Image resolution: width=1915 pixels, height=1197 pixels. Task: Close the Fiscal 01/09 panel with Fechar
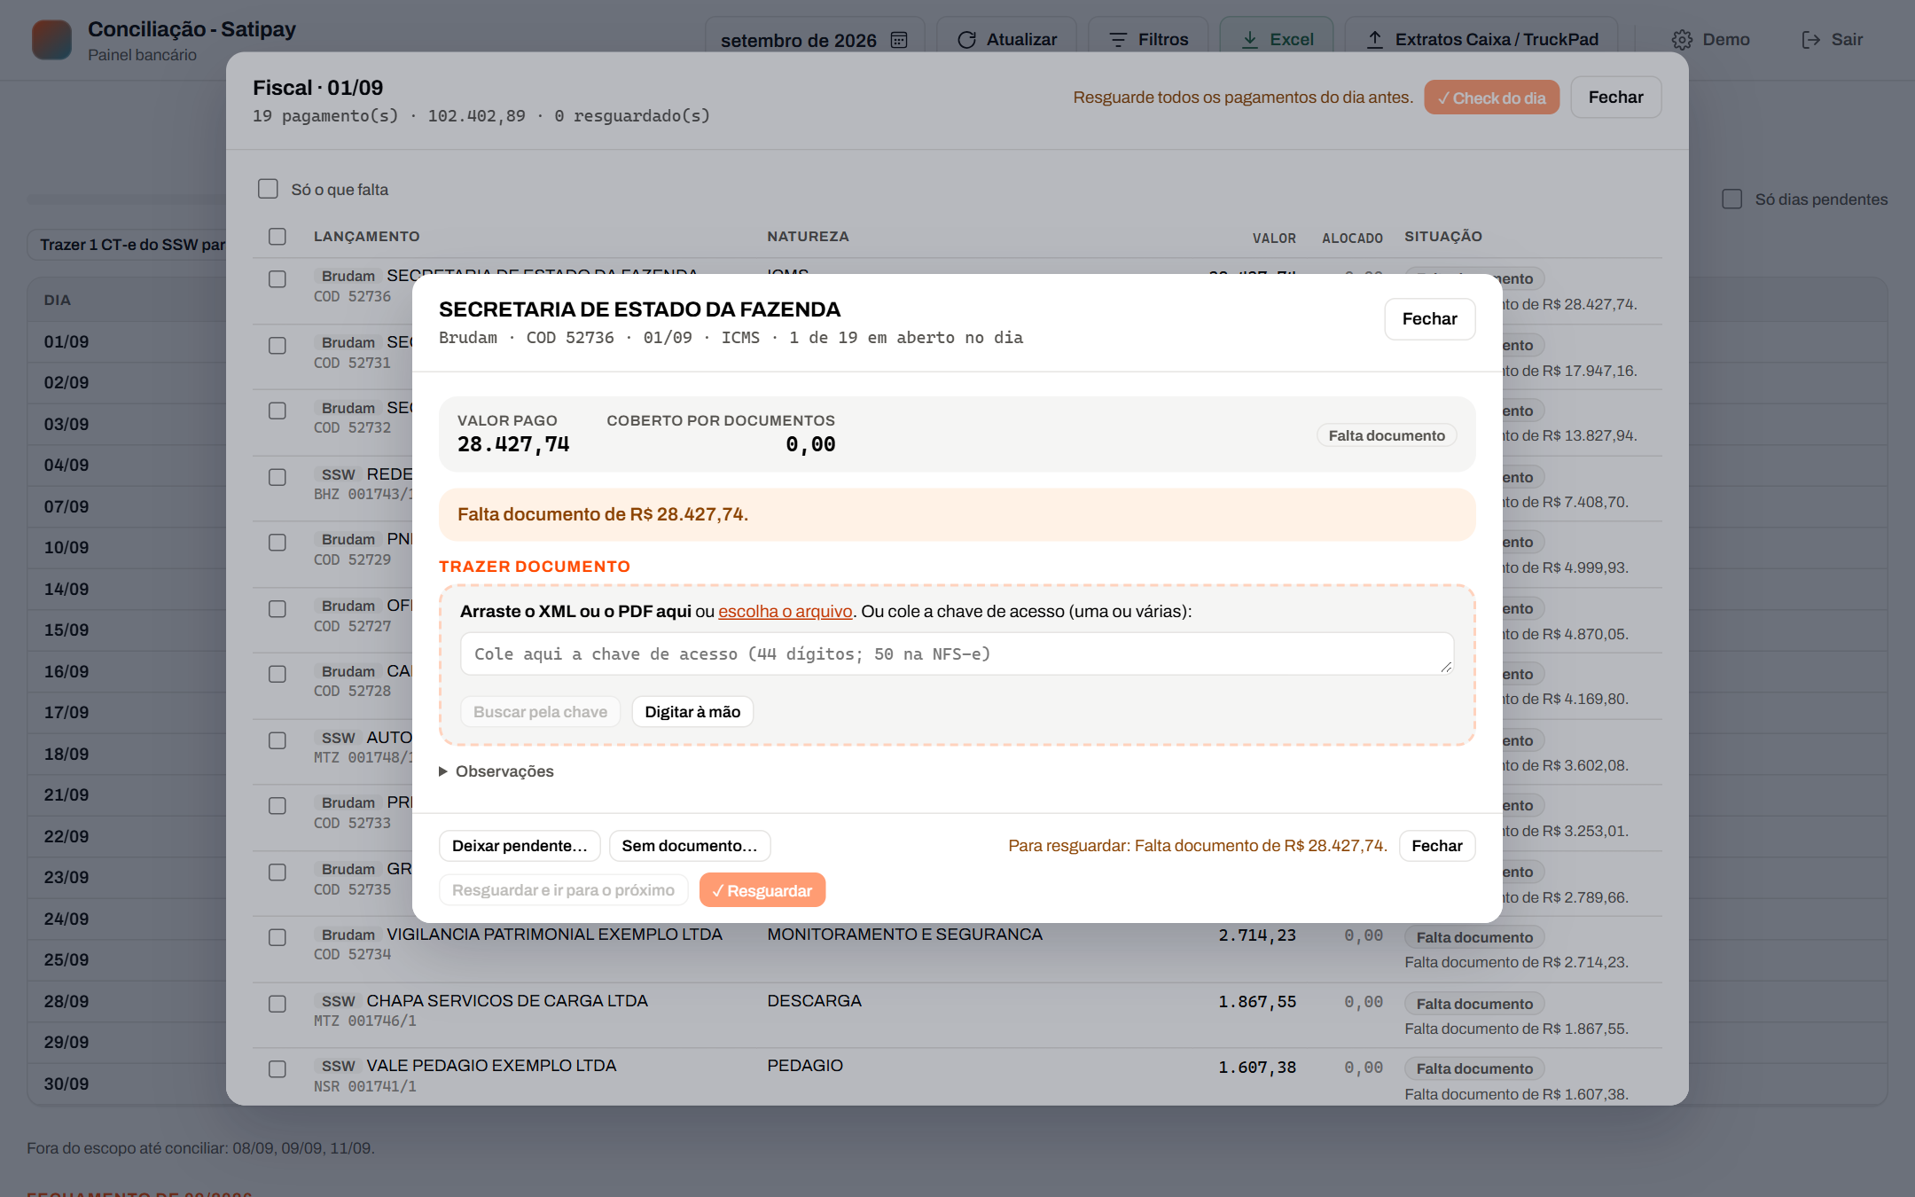click(x=1616, y=98)
